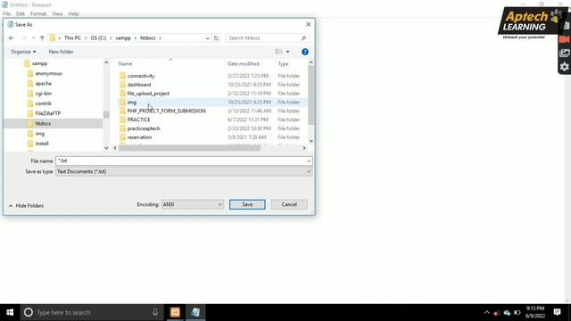This screenshot has height=321, width=571.
Task: Collapse the folder pane with Hide Folders
Action: click(26, 206)
